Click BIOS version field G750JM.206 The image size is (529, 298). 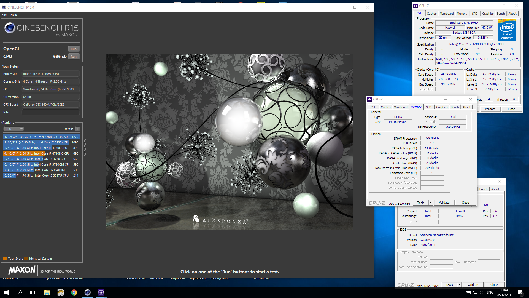459,240
